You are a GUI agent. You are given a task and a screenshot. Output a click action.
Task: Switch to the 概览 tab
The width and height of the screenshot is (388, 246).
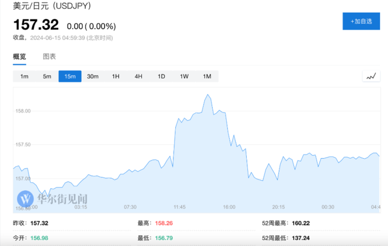click(x=20, y=56)
